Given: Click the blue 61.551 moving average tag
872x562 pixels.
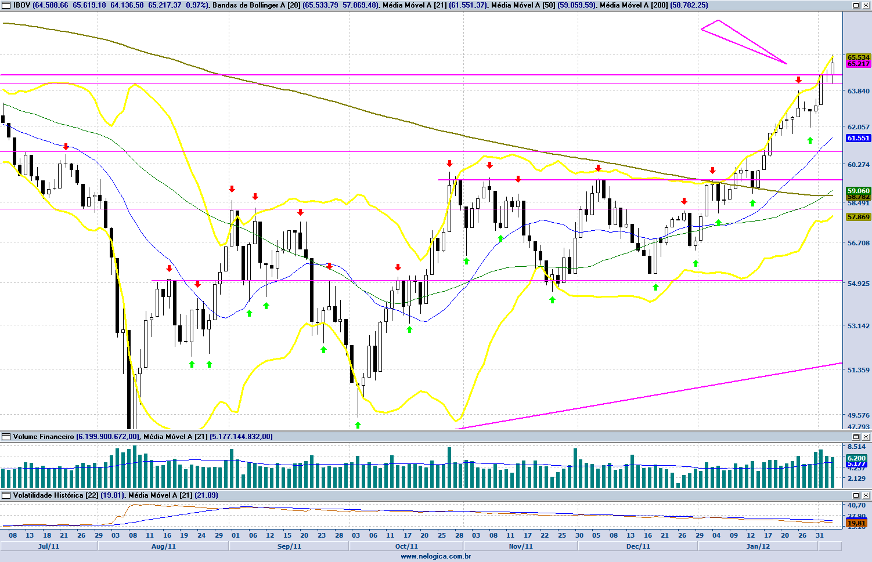Looking at the screenshot, I should click(859, 138).
